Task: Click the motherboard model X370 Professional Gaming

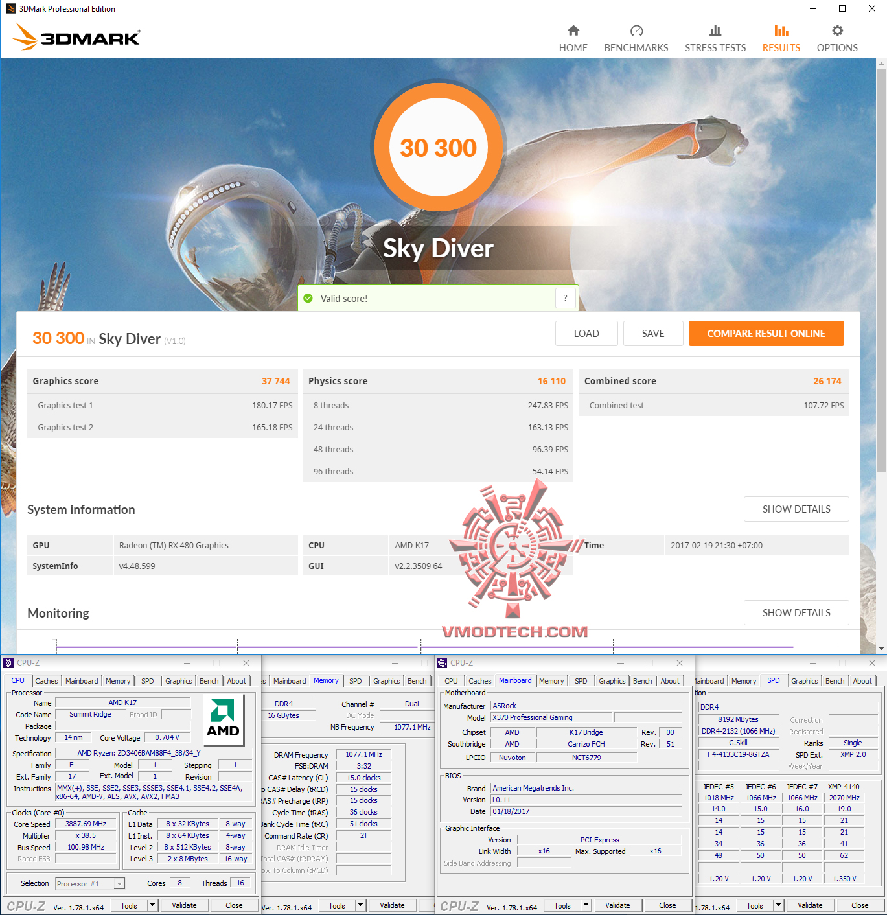Action: (551, 717)
